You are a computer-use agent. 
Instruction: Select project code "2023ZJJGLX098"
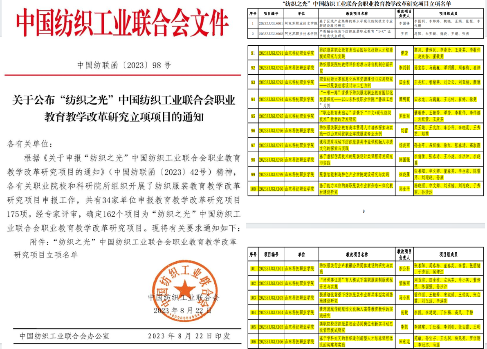[271, 160]
